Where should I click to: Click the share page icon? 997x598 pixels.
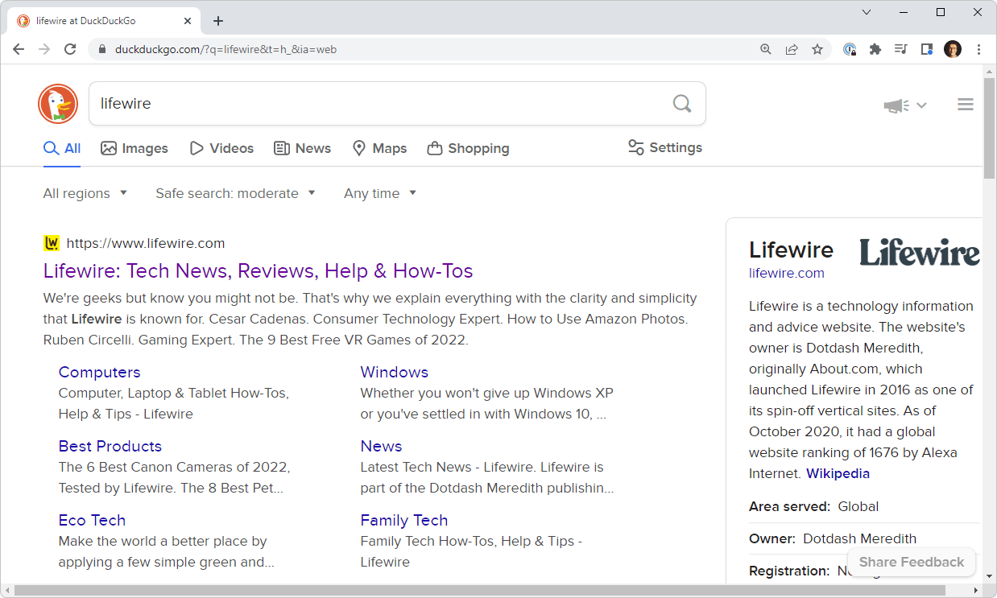(x=792, y=49)
